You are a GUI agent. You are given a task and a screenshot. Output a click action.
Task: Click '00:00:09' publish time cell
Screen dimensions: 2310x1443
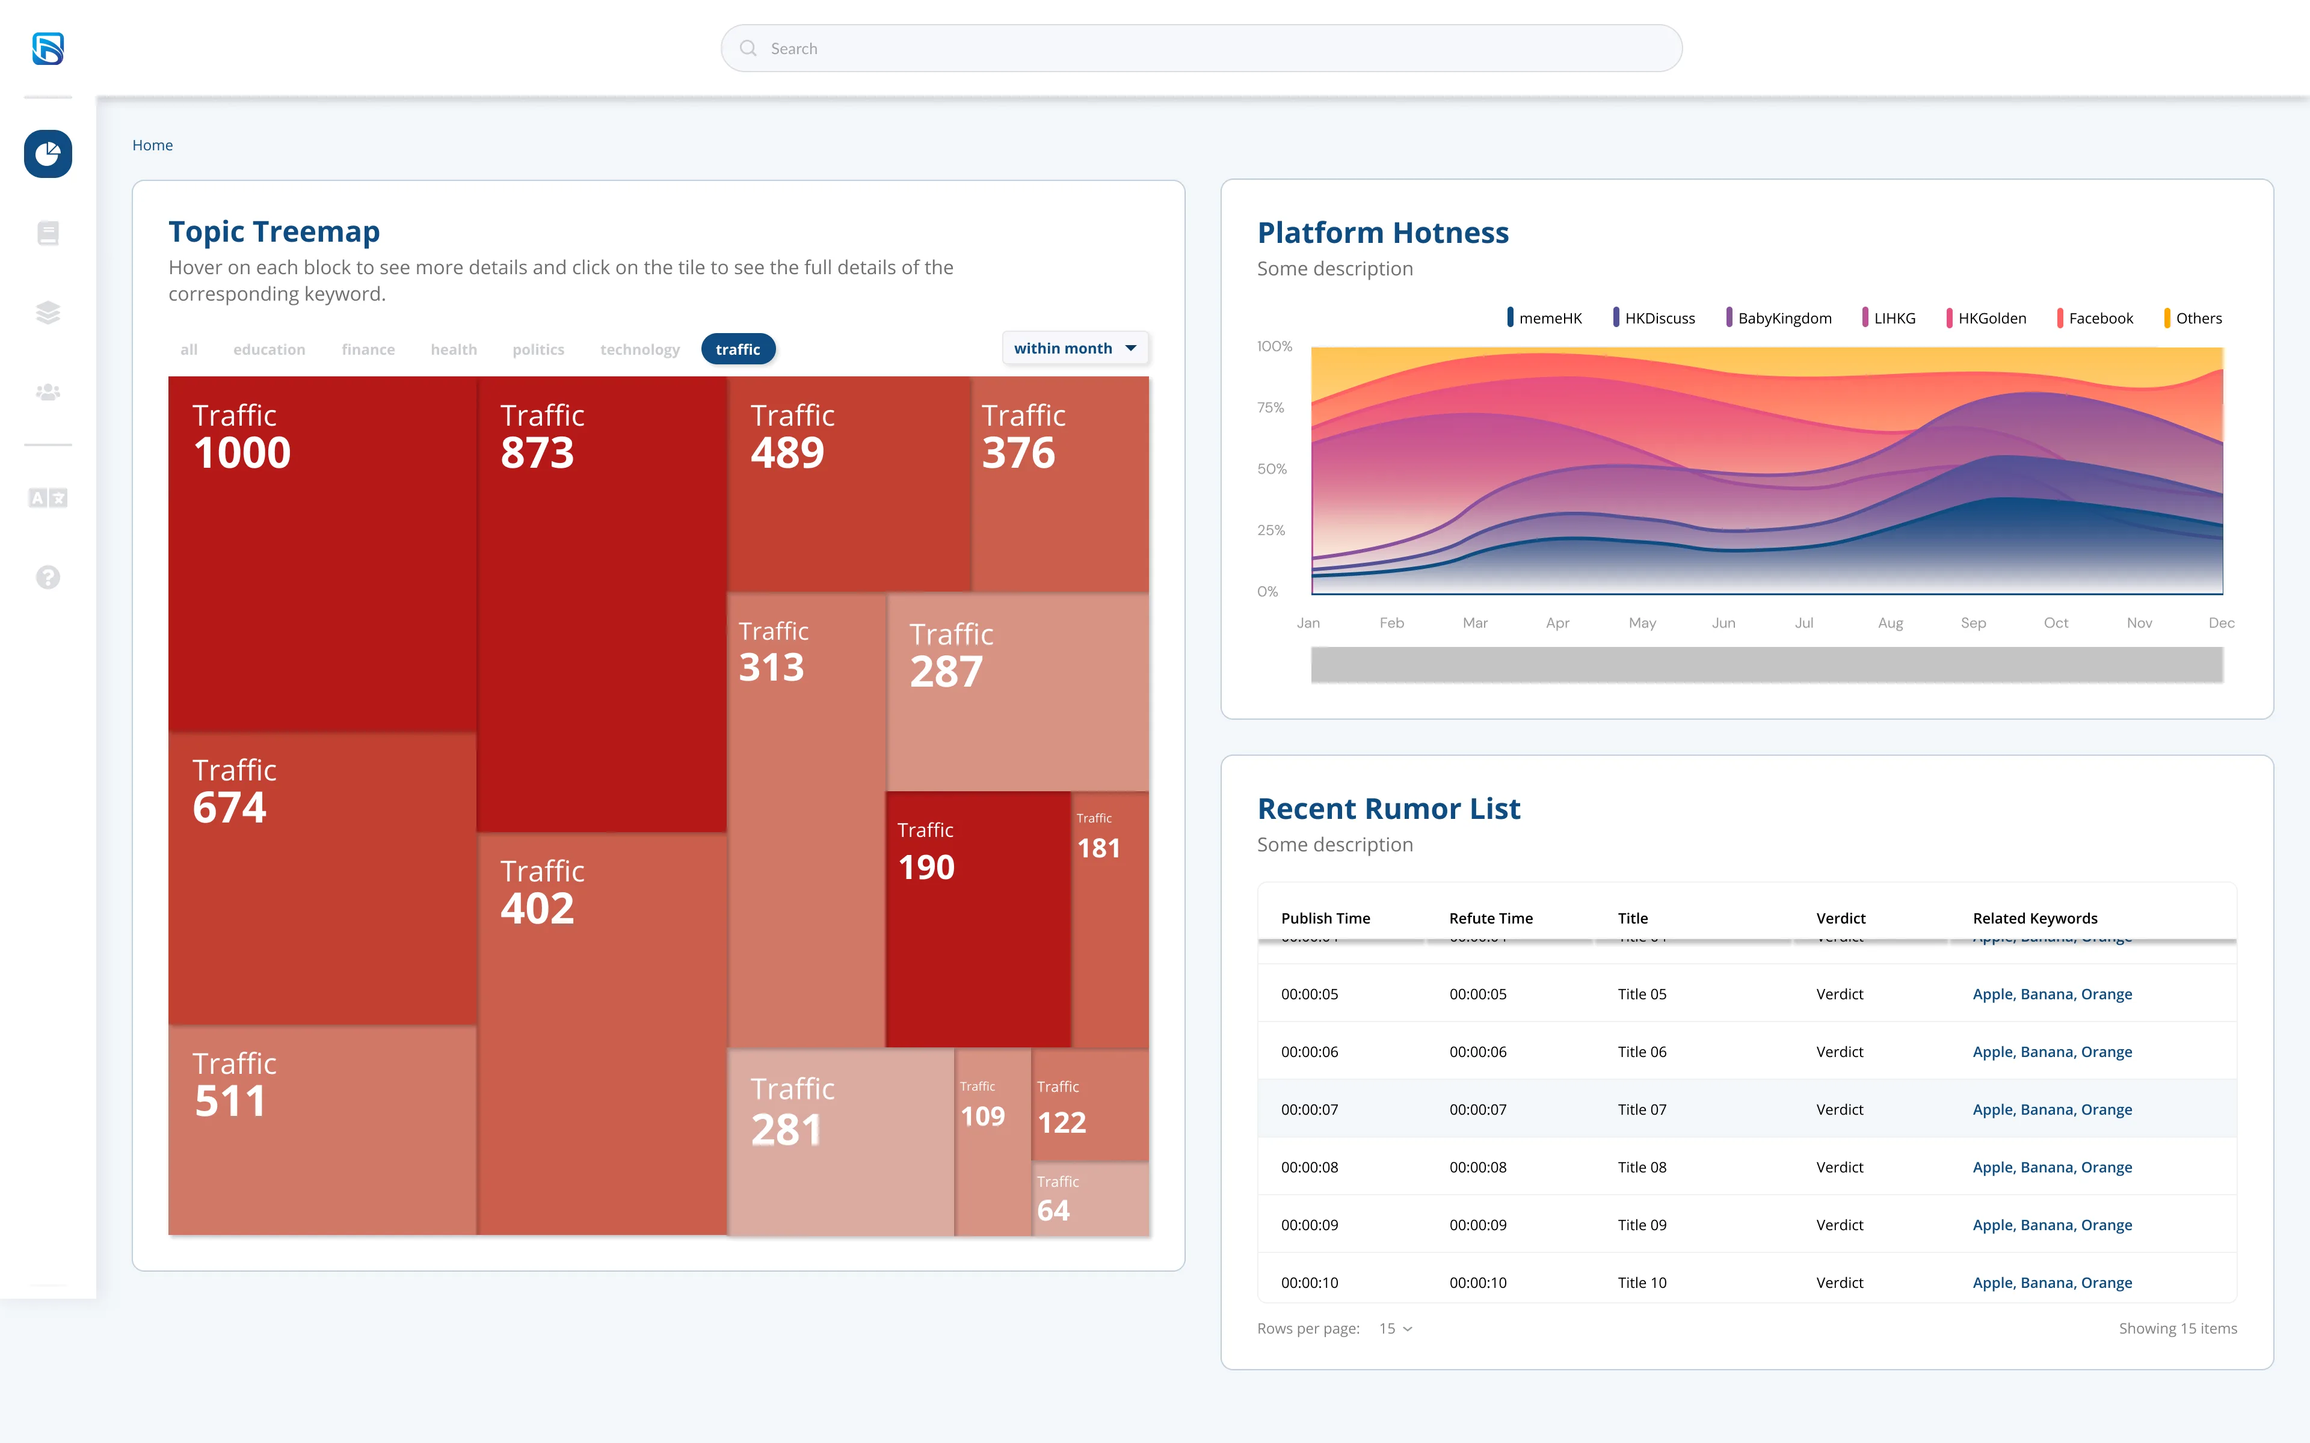(1310, 1225)
